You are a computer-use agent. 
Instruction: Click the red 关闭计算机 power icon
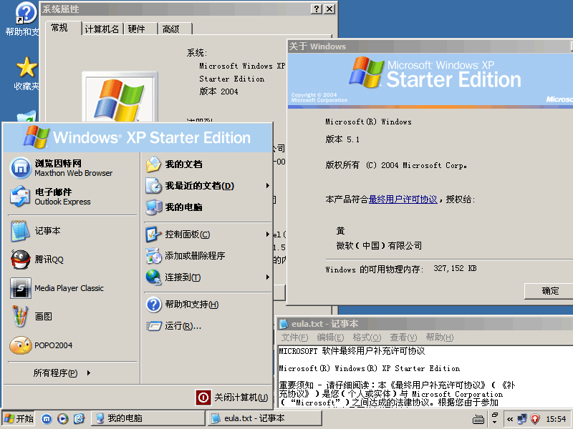tap(203, 398)
